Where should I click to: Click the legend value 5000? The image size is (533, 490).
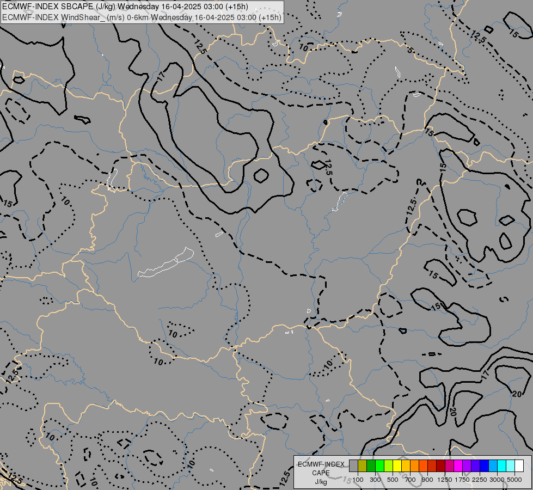[x=514, y=480]
